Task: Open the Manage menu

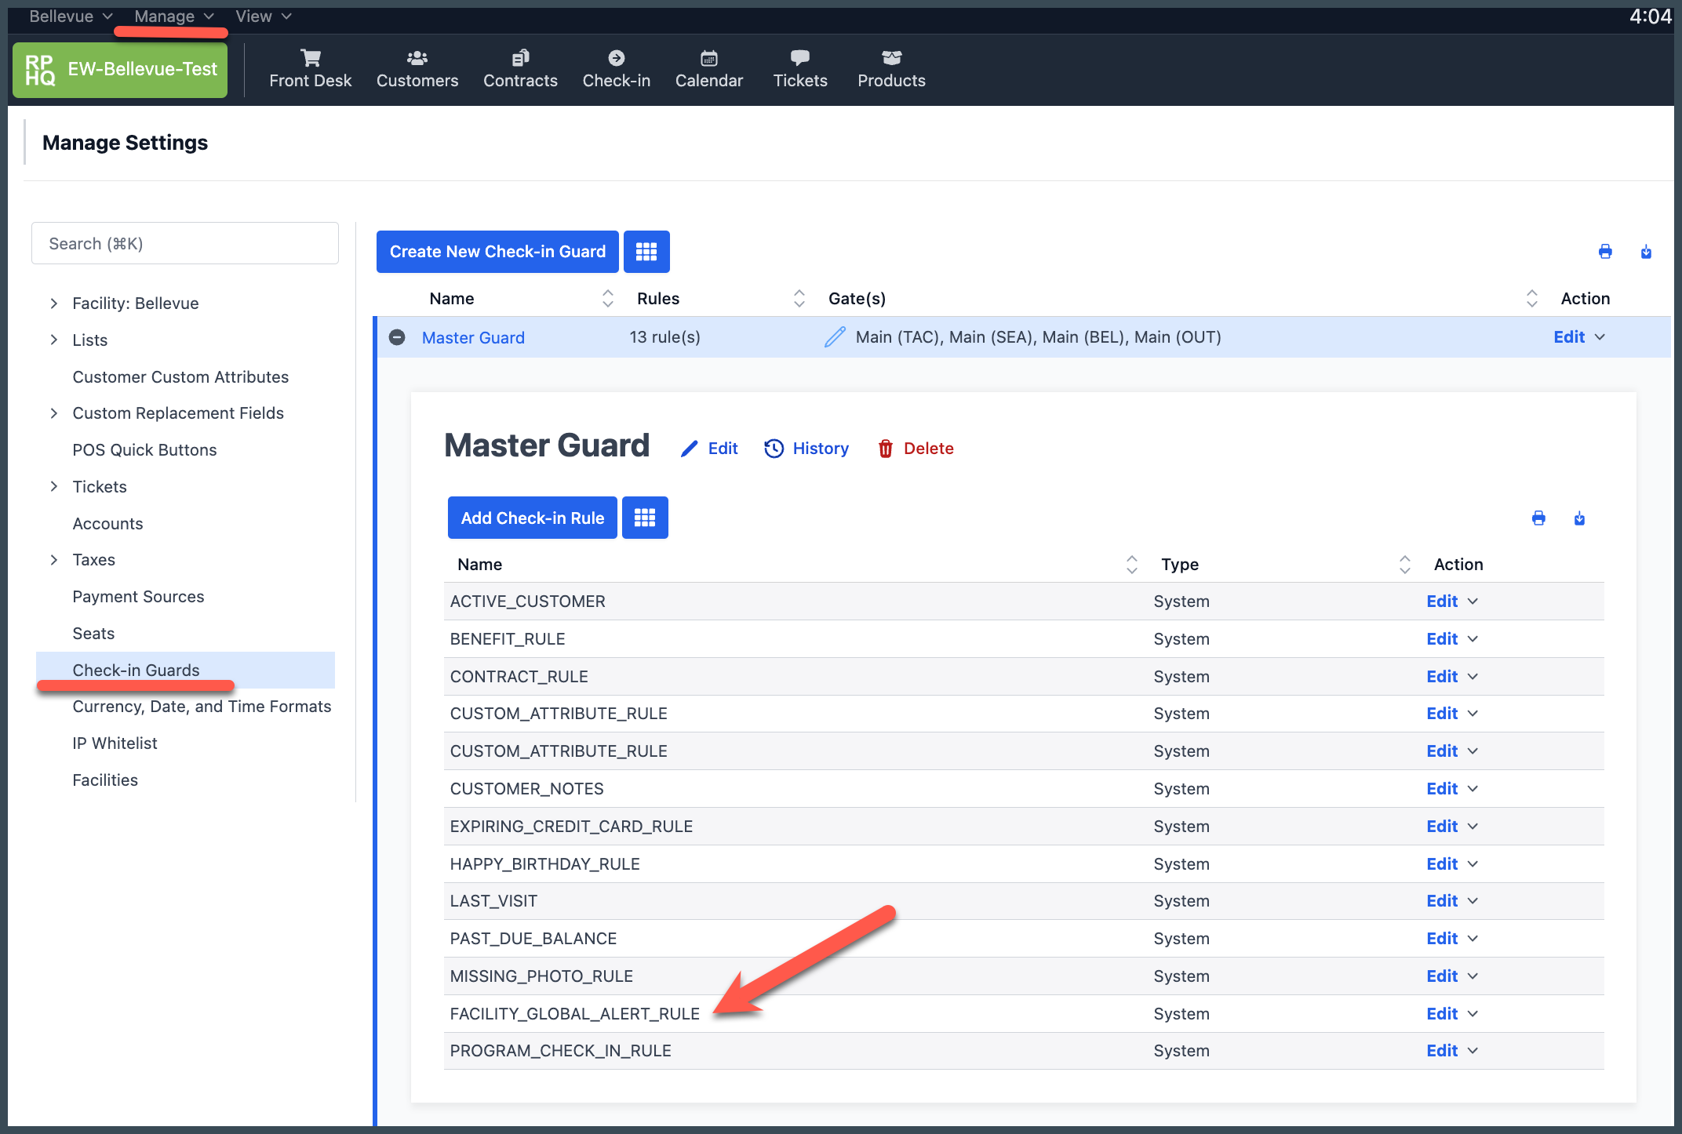Action: (174, 16)
